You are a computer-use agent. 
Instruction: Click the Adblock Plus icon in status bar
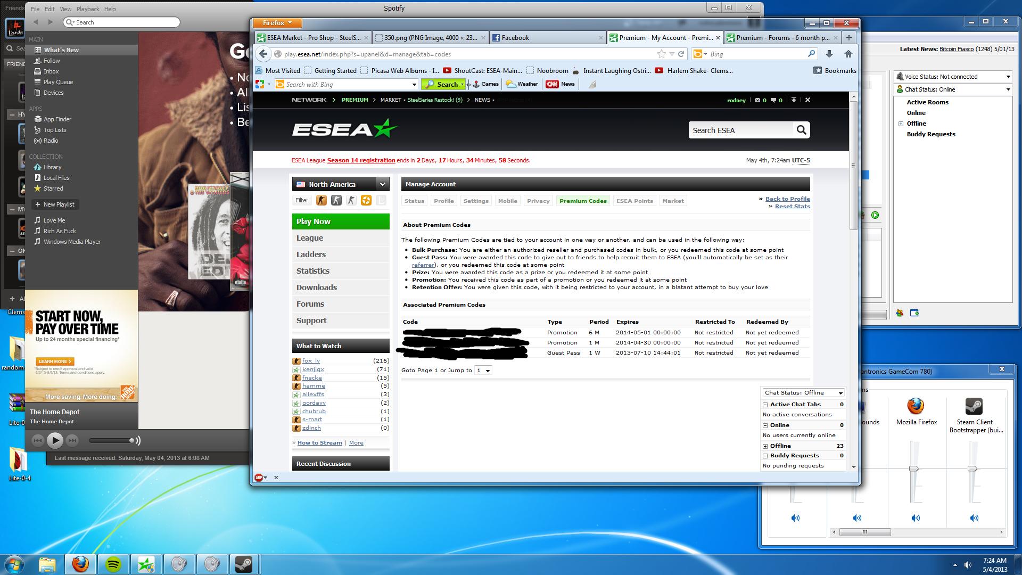[x=259, y=478]
